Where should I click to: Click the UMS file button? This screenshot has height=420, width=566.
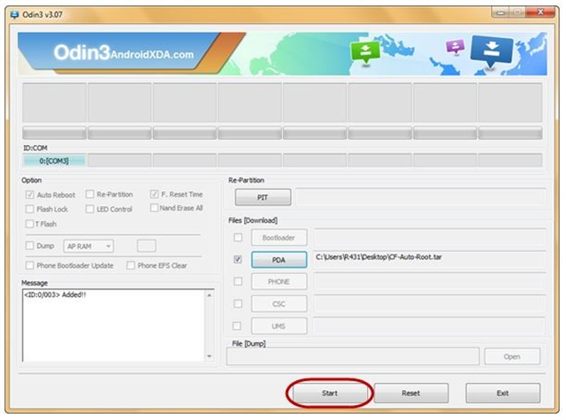[x=279, y=326]
